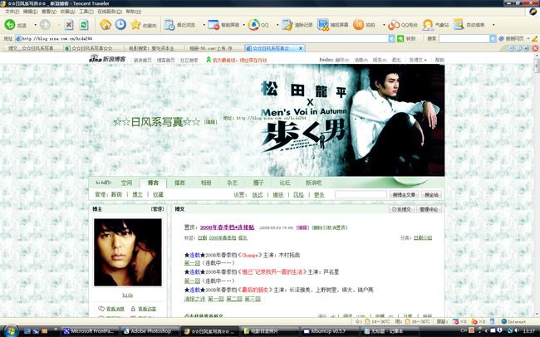Open the 气象站 weather station icon
This screenshot has width=540, height=337.
pyautogui.click(x=429, y=25)
